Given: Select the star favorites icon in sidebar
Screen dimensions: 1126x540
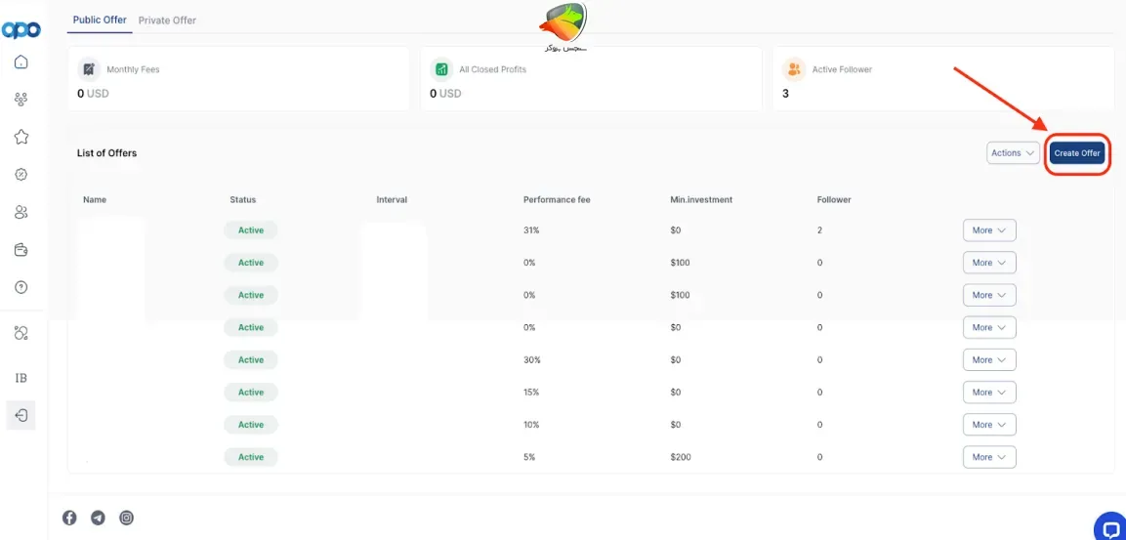Looking at the screenshot, I should pos(21,137).
